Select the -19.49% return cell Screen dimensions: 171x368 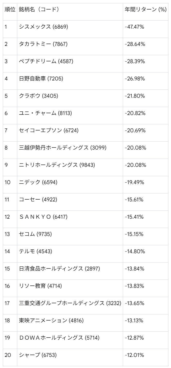click(135, 182)
